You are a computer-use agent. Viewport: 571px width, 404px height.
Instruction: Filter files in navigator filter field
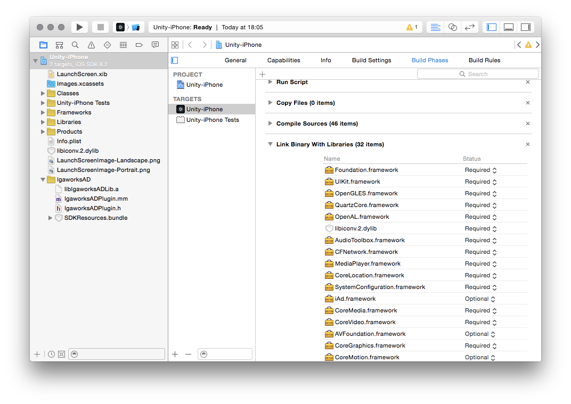(x=117, y=354)
